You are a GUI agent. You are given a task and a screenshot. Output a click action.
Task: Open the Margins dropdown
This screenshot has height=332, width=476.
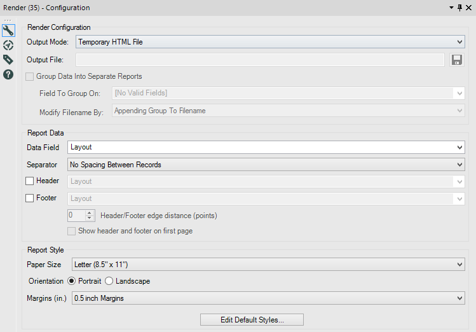[268, 298]
